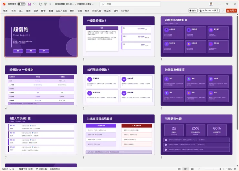Click the scrollbar down arrow
239x171 pixels.
click(x=237, y=166)
